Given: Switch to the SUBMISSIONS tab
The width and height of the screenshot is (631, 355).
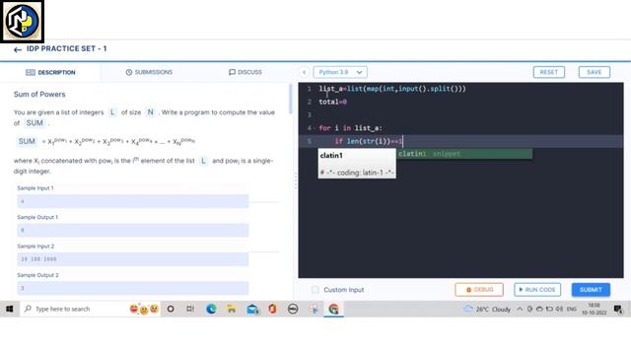Looking at the screenshot, I should 149,72.
